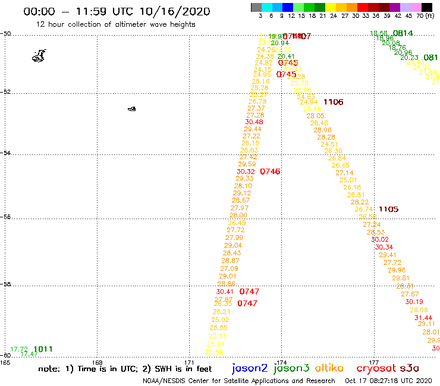Click the NOAA/NESDIS credit line
Image resolution: width=440 pixels, height=386 pixels.
239,381
